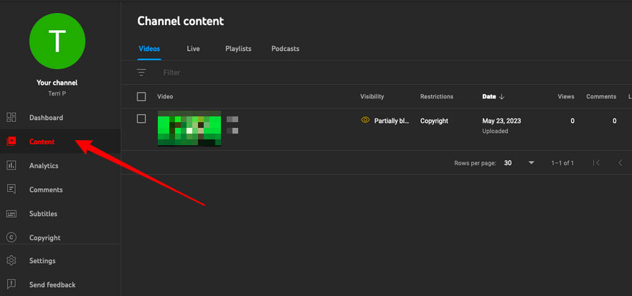The image size is (632, 296).
Task: Click the green T channel avatar
Action: [x=57, y=41]
